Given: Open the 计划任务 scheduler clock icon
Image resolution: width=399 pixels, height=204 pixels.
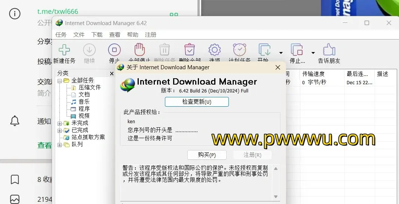Looking at the screenshot, I should [x=239, y=50].
